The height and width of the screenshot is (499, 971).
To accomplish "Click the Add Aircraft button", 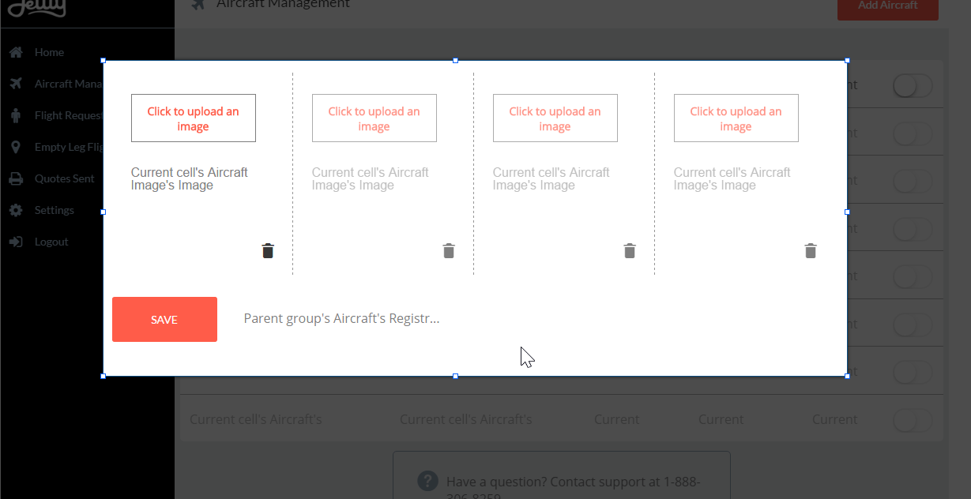I will tap(887, 6).
